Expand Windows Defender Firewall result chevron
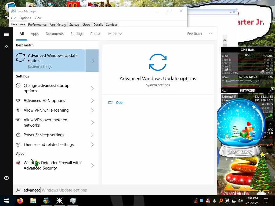The width and height of the screenshot is (275, 206). 92,165
